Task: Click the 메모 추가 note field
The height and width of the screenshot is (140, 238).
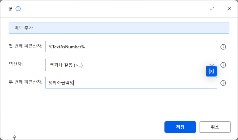Action: point(119,28)
